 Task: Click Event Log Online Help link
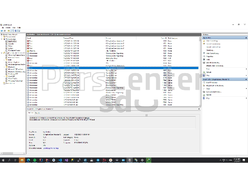pyautogui.click(x=51, y=148)
